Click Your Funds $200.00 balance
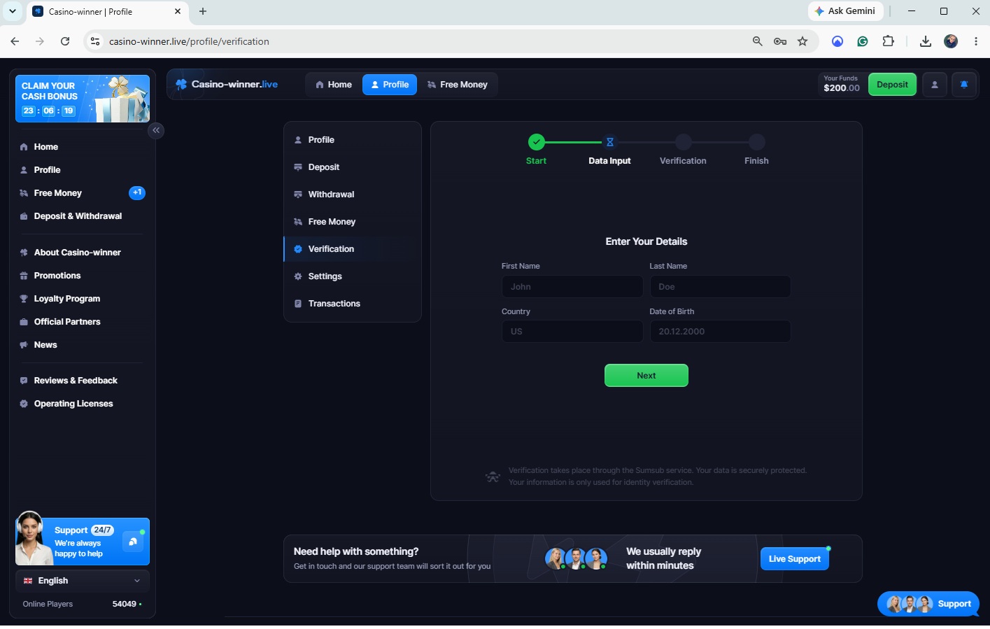This screenshot has height=629, width=990. click(x=841, y=84)
